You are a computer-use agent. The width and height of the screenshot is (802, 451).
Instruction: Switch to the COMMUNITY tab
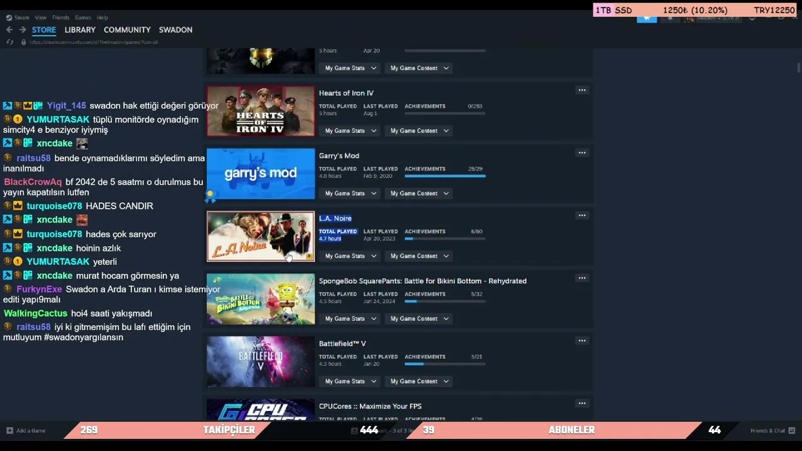[127, 30]
